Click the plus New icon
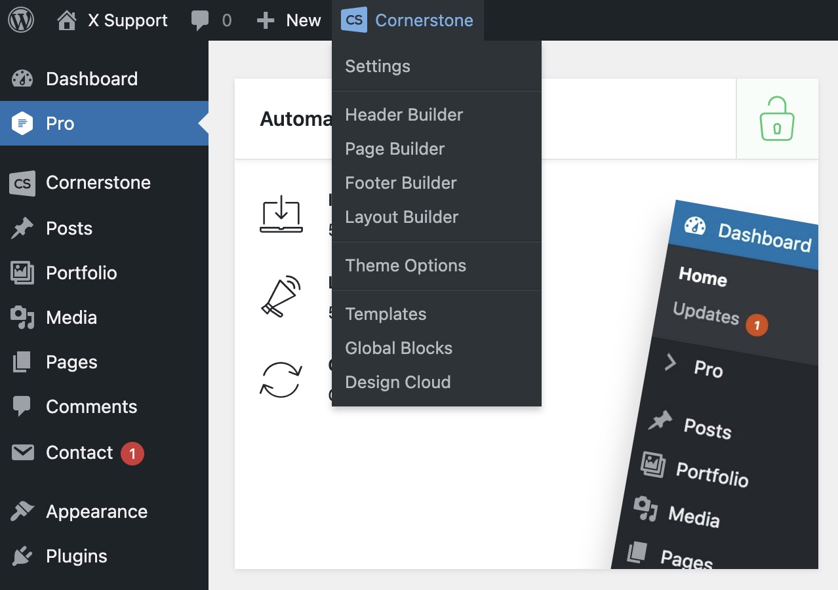 265,21
